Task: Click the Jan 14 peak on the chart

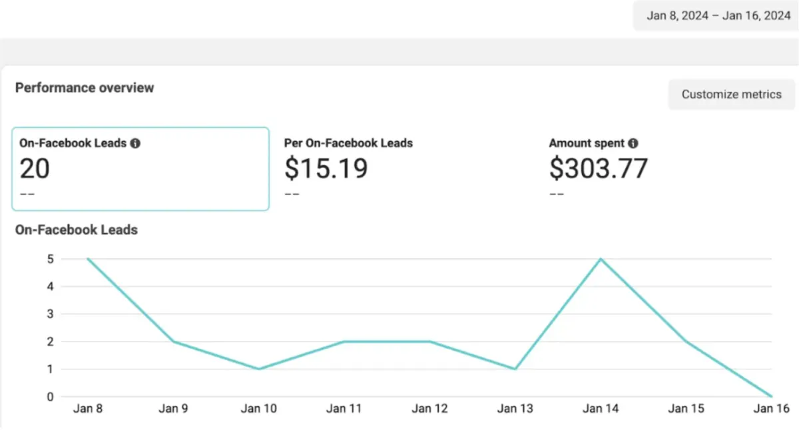Action: (601, 259)
